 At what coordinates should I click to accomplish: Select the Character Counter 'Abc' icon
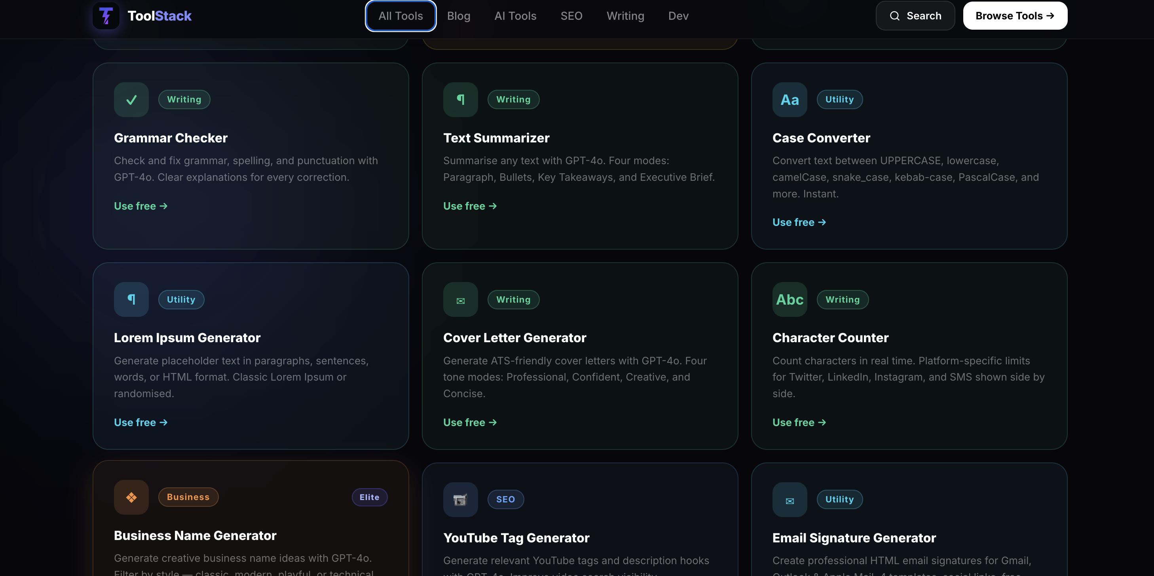[790, 299]
